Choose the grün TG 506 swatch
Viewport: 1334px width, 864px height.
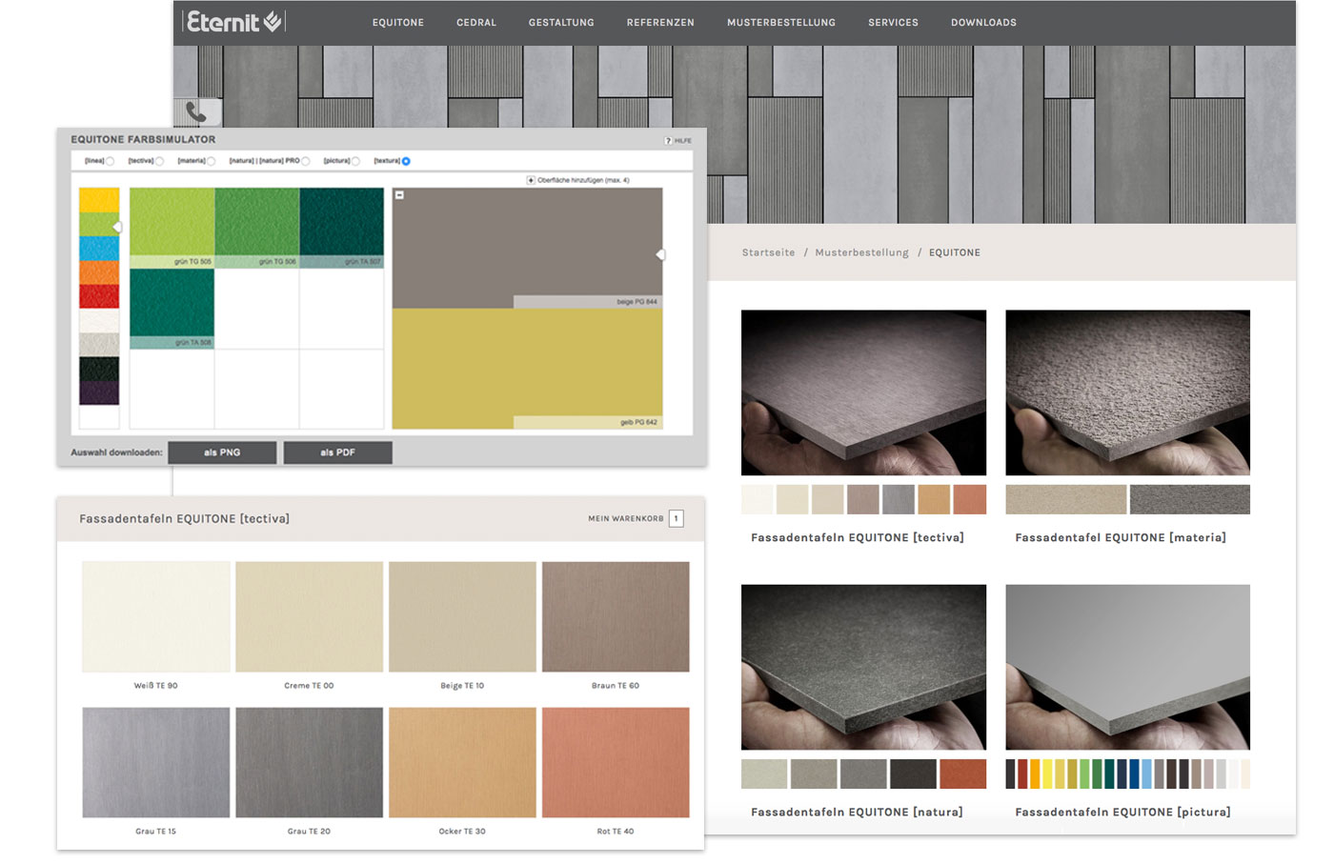(x=257, y=228)
